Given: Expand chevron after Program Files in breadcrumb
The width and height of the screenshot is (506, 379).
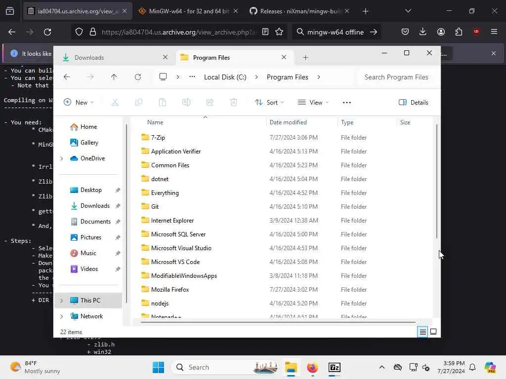Looking at the screenshot, I should [319, 77].
